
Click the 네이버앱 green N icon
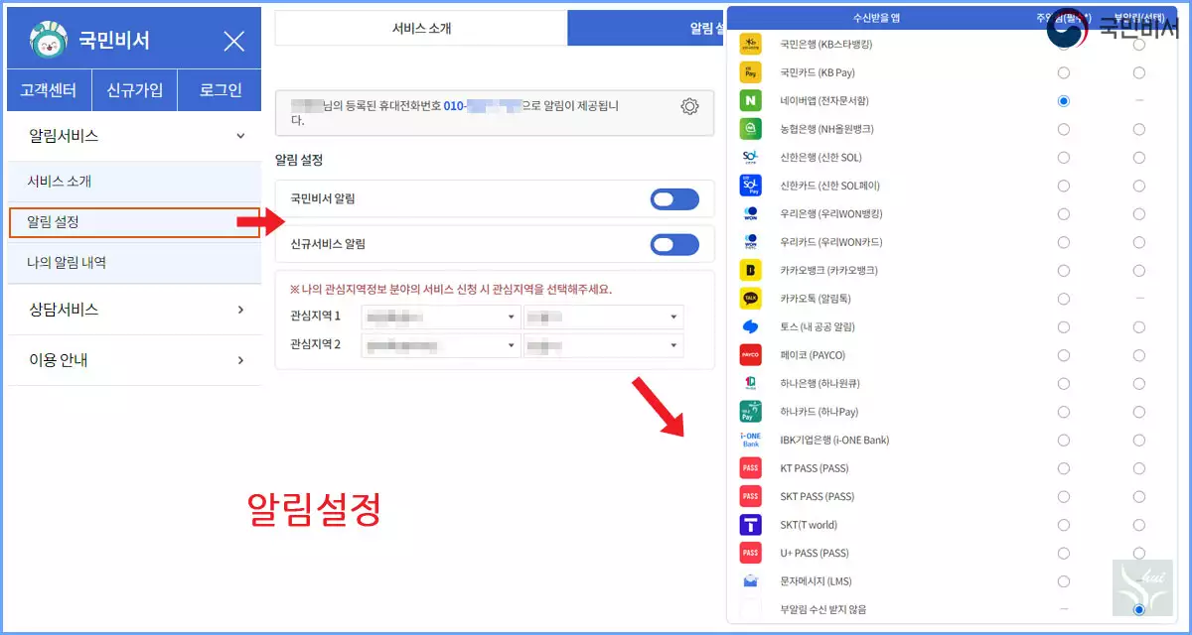750,100
